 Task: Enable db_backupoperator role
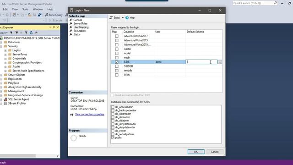tap(113, 110)
